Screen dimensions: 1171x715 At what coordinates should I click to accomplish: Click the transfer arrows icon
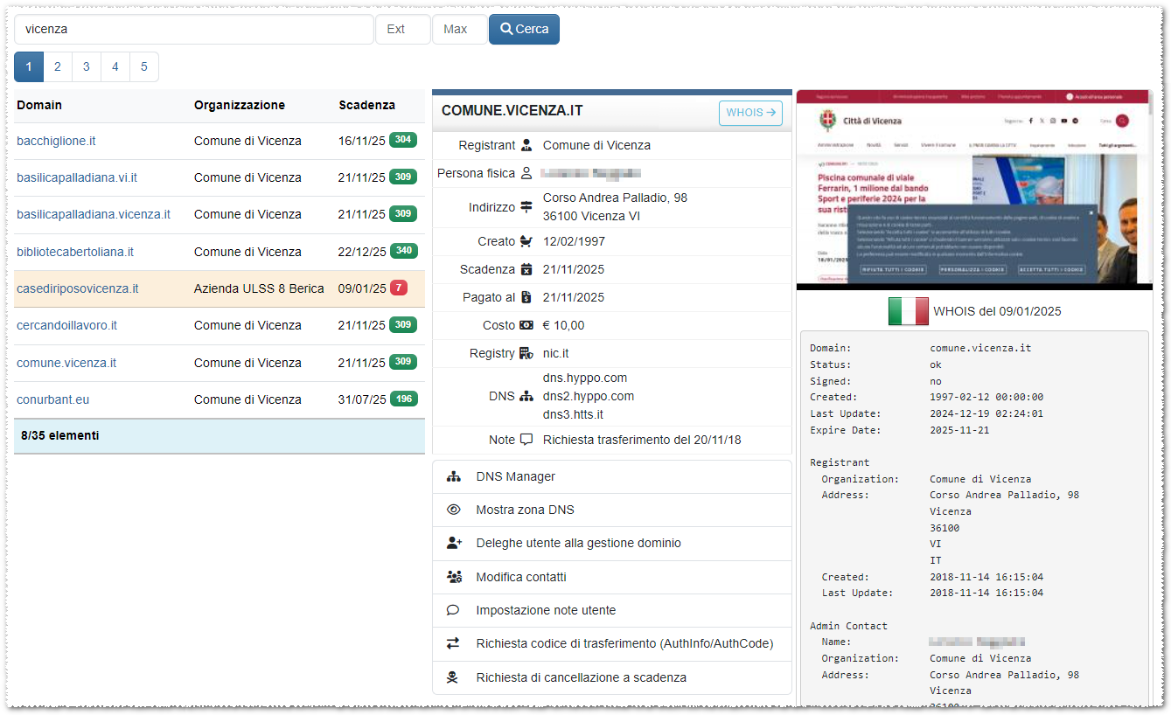coord(453,643)
